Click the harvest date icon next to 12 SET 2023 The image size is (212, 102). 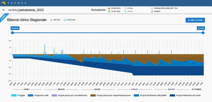click(109, 12)
